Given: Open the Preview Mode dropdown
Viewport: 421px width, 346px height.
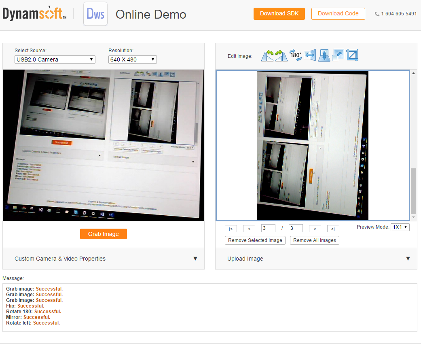Looking at the screenshot, I should (400, 227).
